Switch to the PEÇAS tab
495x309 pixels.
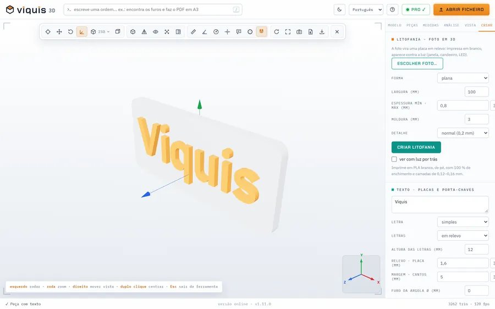pyautogui.click(x=412, y=25)
